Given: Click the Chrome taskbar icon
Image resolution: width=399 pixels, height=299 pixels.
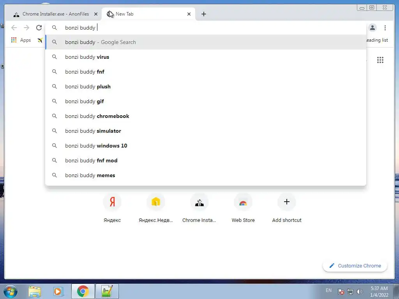Looking at the screenshot, I should pyautogui.click(x=83, y=291).
